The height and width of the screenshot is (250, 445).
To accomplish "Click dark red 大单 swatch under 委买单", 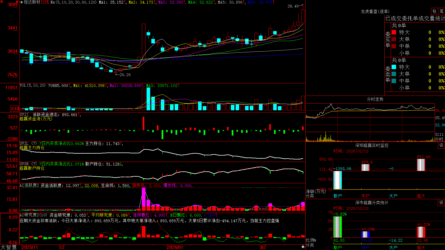I will (394, 39).
